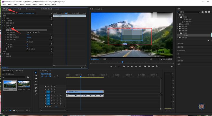Open the Program monitor zoom level dropdown
The width and height of the screenshot is (212, 116).
(x=107, y=59)
